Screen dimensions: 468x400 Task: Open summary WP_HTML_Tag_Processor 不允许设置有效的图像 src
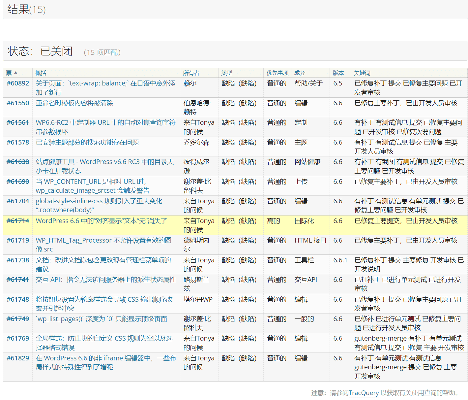pos(103,245)
